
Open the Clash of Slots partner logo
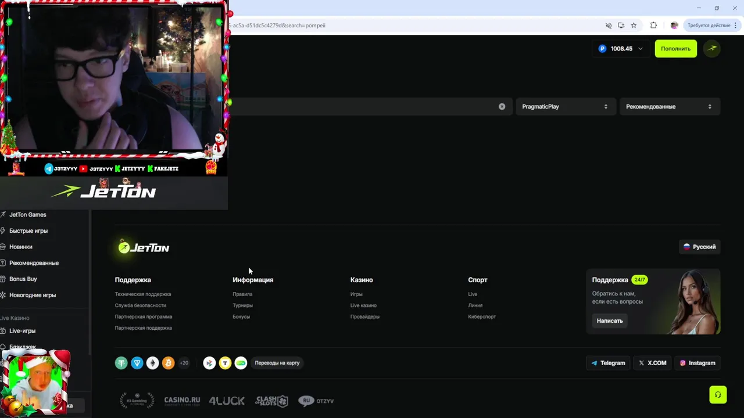pos(271,401)
